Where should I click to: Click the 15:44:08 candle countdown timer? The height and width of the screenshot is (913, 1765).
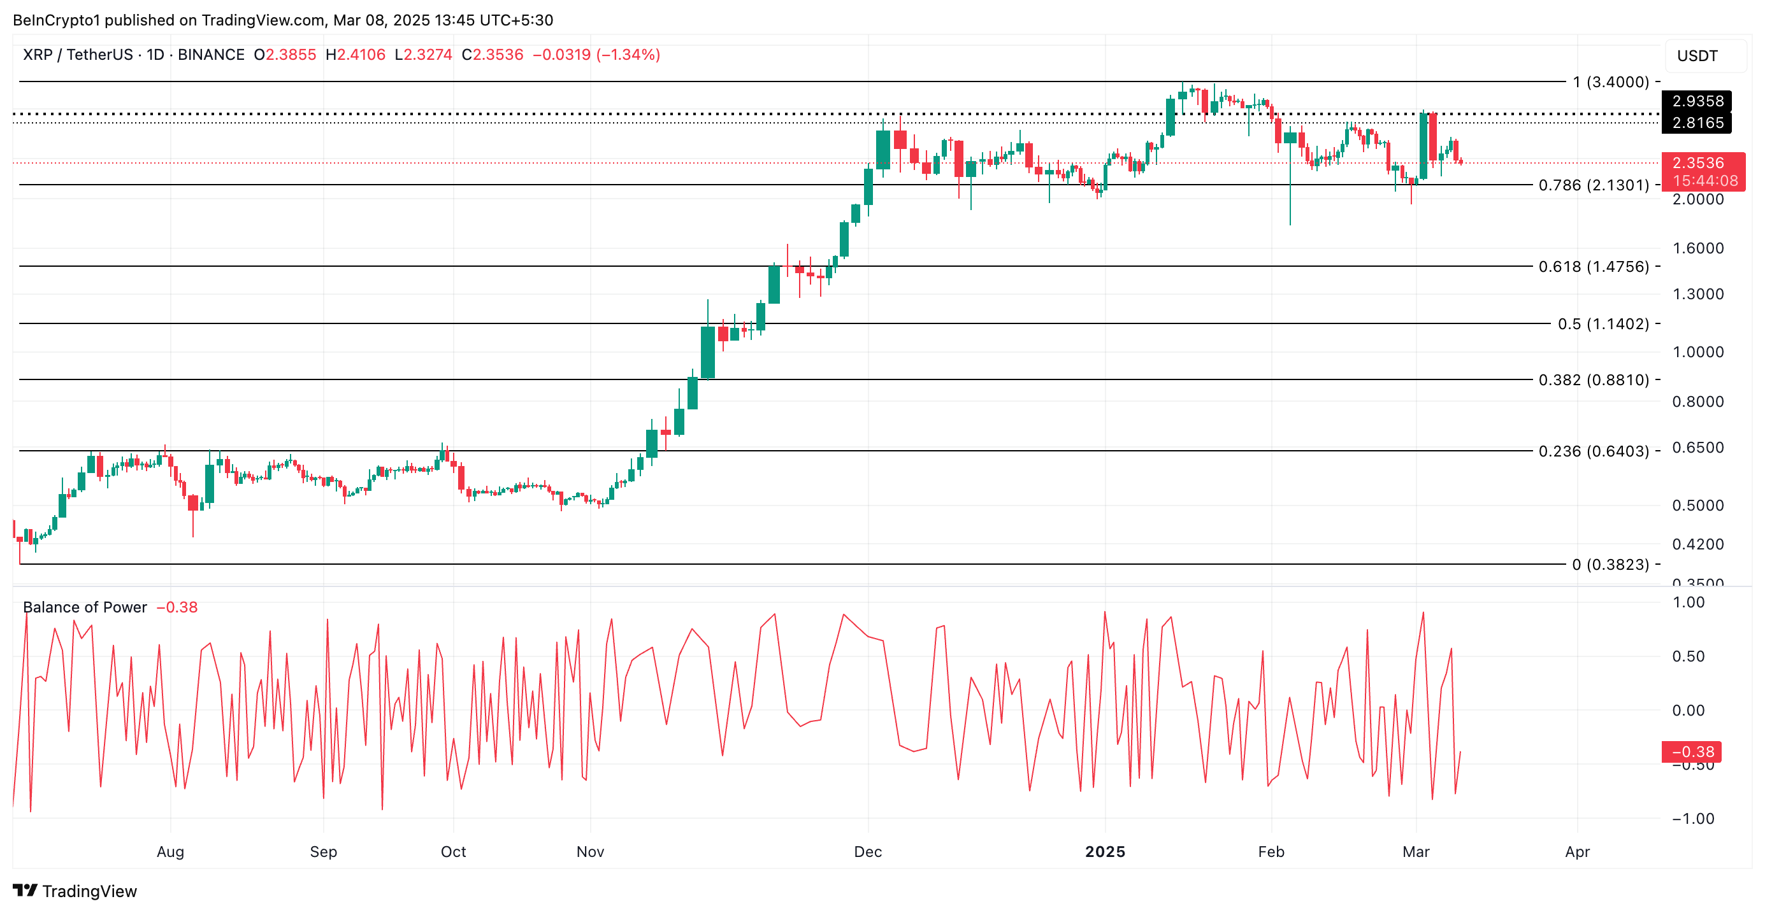tap(1696, 181)
